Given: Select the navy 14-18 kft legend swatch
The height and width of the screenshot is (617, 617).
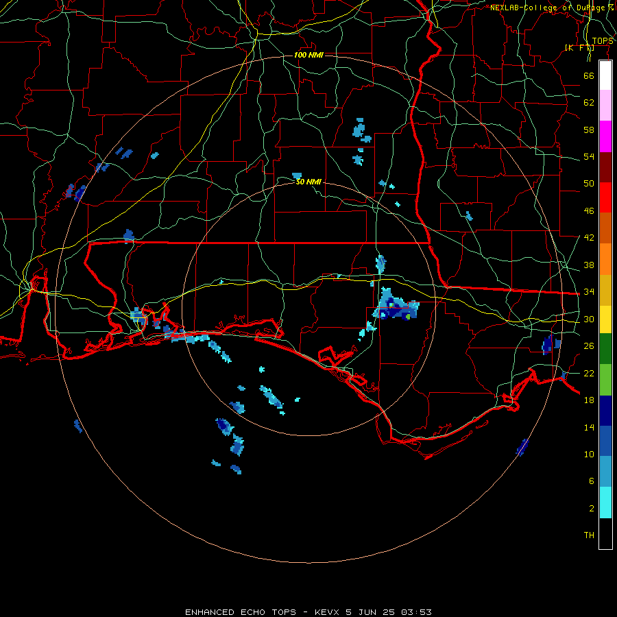Looking at the screenshot, I should coord(605,411).
